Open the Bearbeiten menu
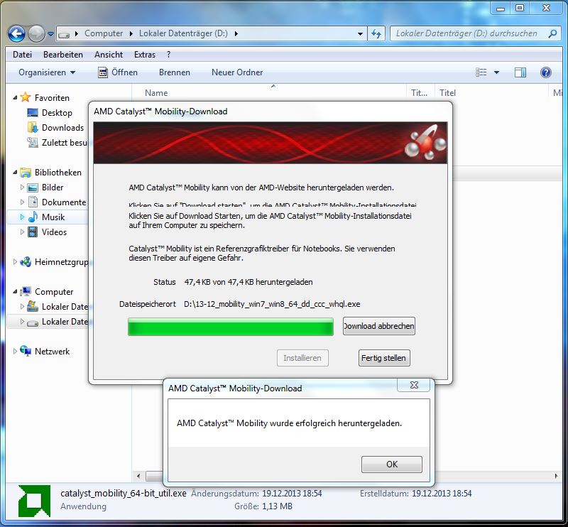Screen dimensions: 568x527 click(63, 55)
